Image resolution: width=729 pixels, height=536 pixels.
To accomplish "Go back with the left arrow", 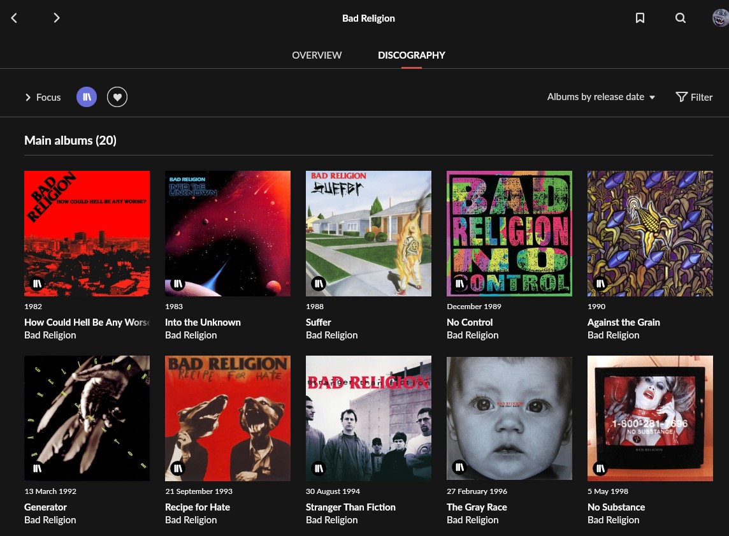I will [x=14, y=18].
